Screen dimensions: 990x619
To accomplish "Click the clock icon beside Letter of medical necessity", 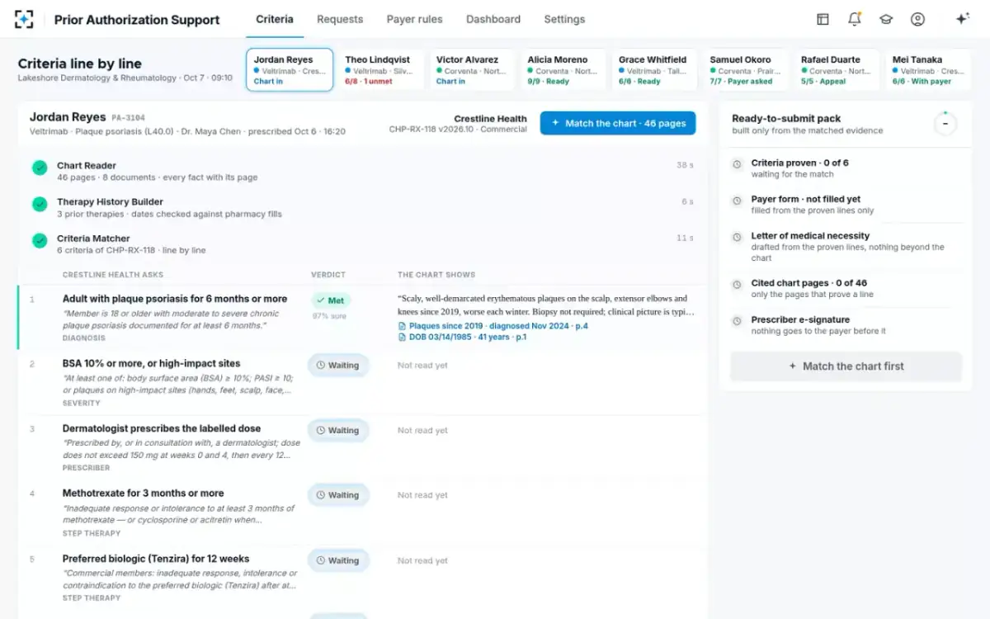I will [x=738, y=237].
